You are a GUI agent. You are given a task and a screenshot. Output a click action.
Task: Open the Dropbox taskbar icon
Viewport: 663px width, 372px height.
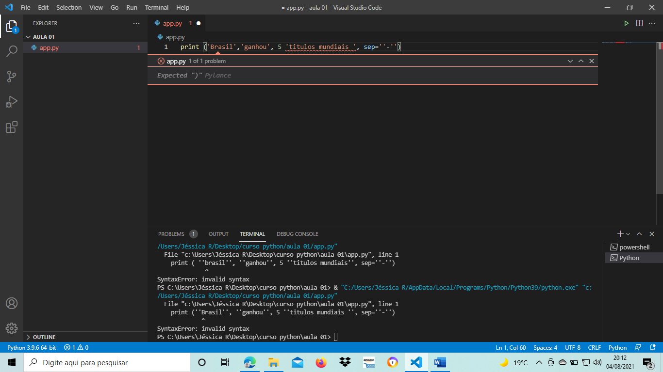pos(345,362)
